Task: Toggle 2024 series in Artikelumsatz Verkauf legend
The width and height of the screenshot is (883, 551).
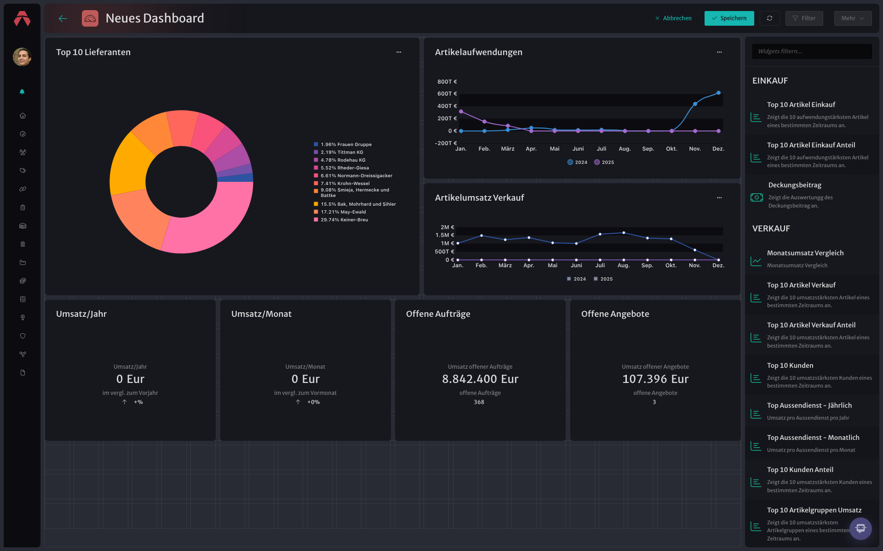Action: click(576, 279)
